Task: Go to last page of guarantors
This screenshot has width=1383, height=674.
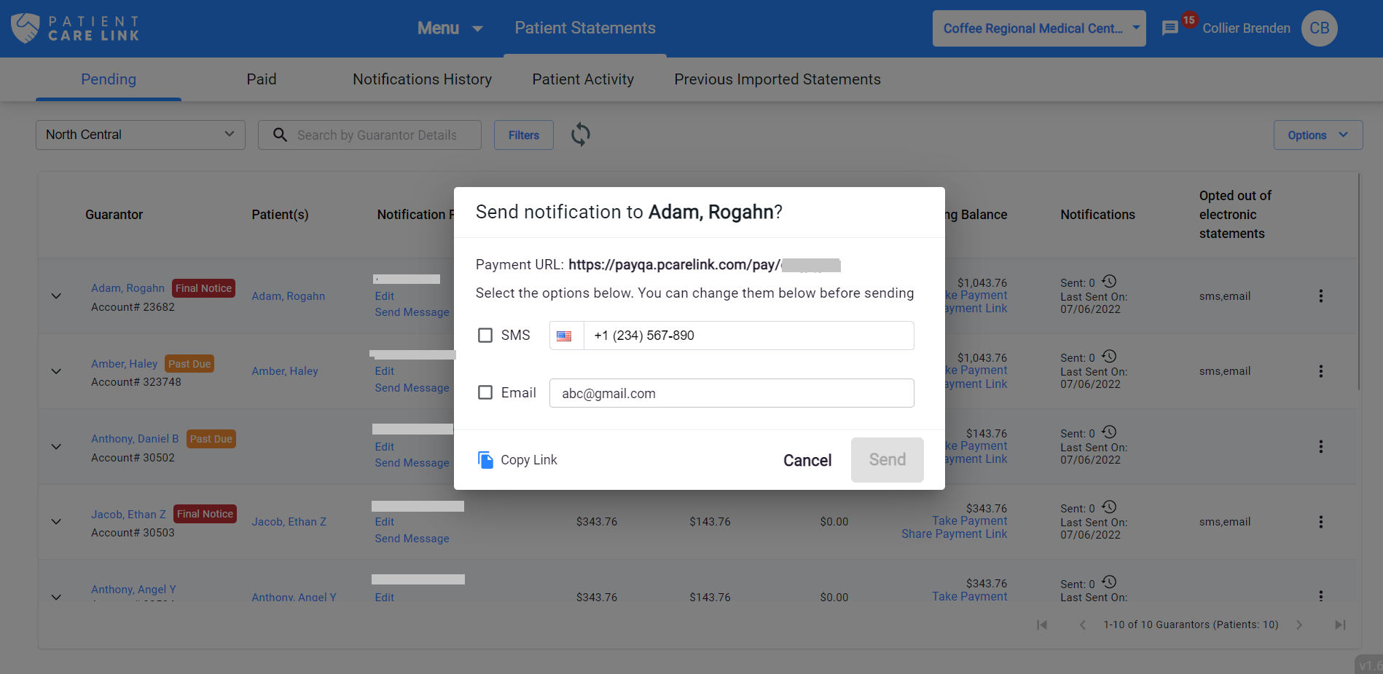Action: point(1339,625)
